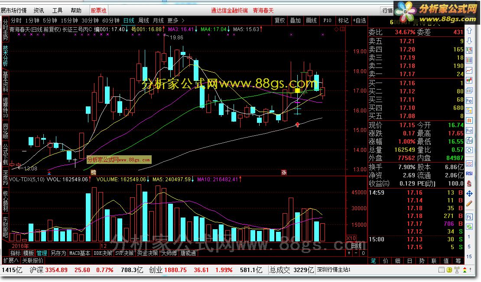The image size is (481, 282).
Task: Click the orange document icon in right toolbar
Action: [469, 120]
